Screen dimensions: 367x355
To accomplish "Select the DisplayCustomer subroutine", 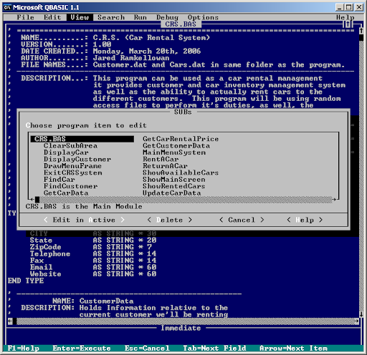I will [77, 159].
